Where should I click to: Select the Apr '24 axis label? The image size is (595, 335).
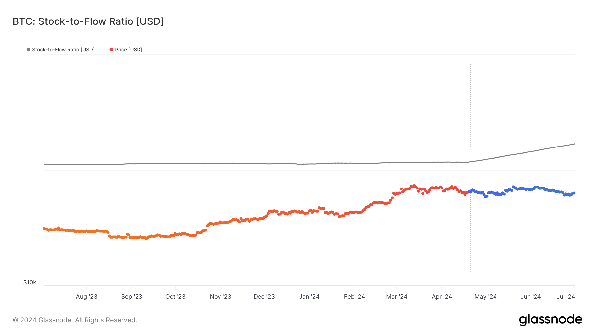pyautogui.click(x=442, y=297)
